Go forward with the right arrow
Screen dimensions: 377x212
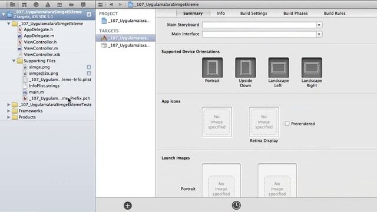click(x=120, y=4)
